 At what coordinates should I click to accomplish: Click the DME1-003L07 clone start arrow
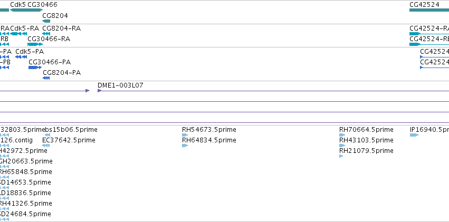coord(99,91)
